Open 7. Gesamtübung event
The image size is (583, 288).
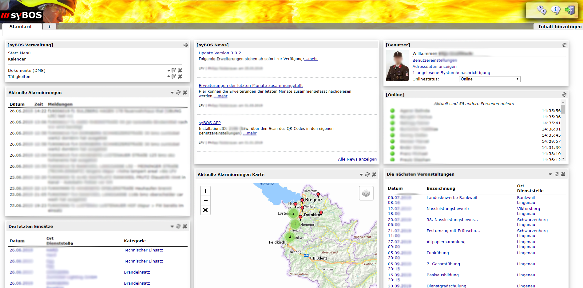pyautogui.click(x=443, y=264)
